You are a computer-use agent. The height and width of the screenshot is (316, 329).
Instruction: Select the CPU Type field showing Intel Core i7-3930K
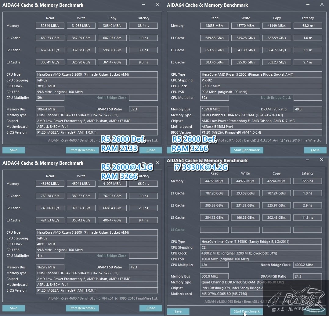[x=261, y=242]
